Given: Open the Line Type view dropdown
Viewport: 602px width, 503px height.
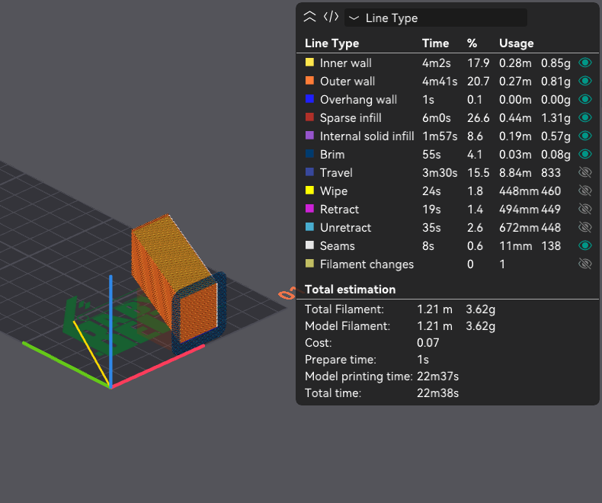Looking at the screenshot, I should coord(435,18).
